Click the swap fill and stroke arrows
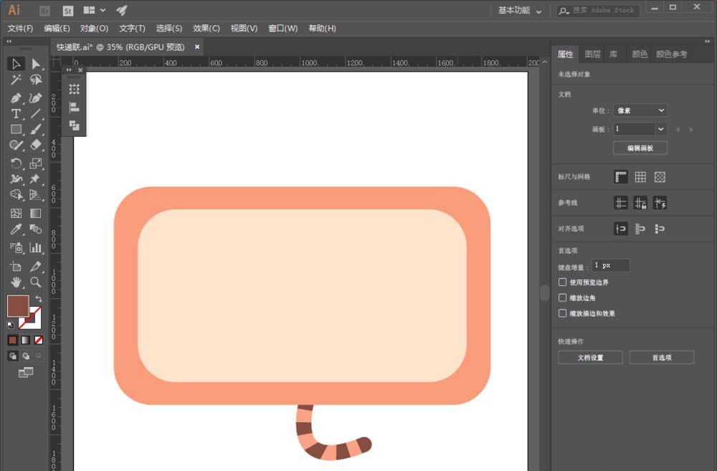The height and width of the screenshot is (471, 717). (x=39, y=299)
